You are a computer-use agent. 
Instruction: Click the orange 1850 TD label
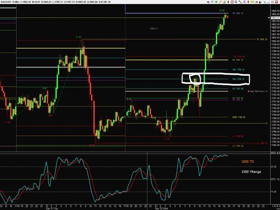(x=247, y=162)
